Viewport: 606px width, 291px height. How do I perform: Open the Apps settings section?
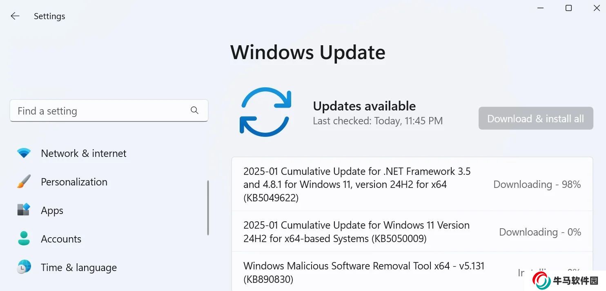(52, 210)
